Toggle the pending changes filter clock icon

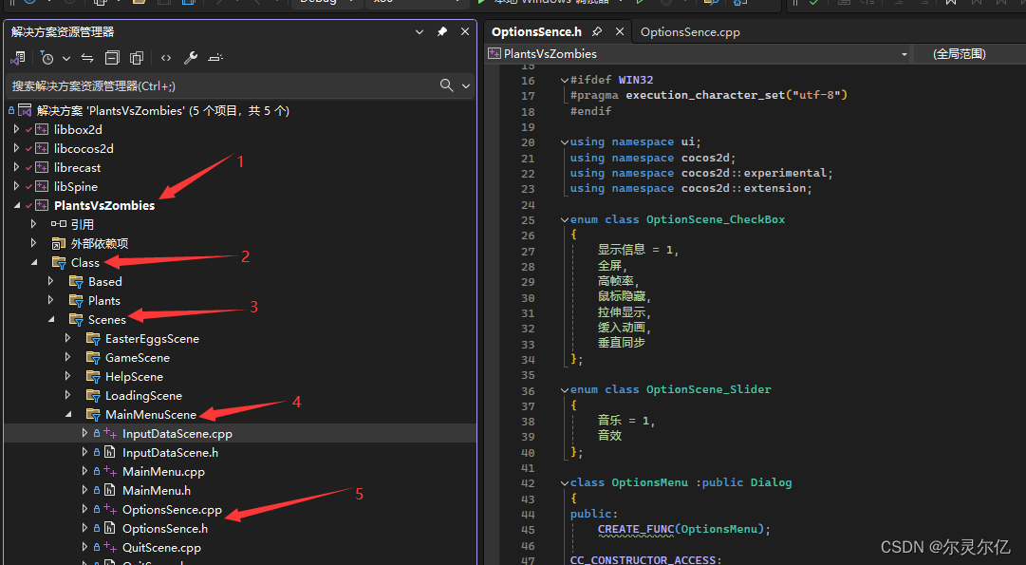47,58
